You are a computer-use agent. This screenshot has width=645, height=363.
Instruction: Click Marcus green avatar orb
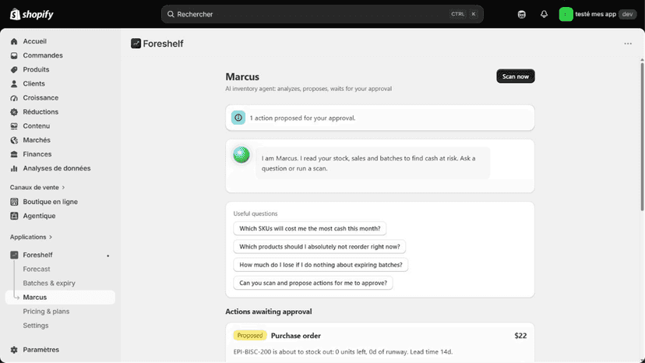pos(241,155)
